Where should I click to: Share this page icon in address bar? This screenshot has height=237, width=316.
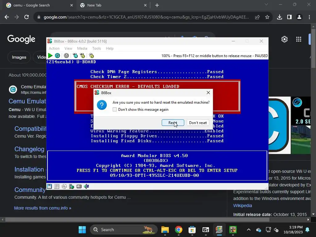click(x=257, y=17)
